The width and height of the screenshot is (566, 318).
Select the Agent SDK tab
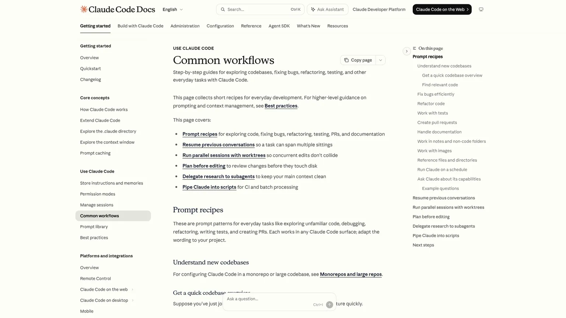[279, 26]
